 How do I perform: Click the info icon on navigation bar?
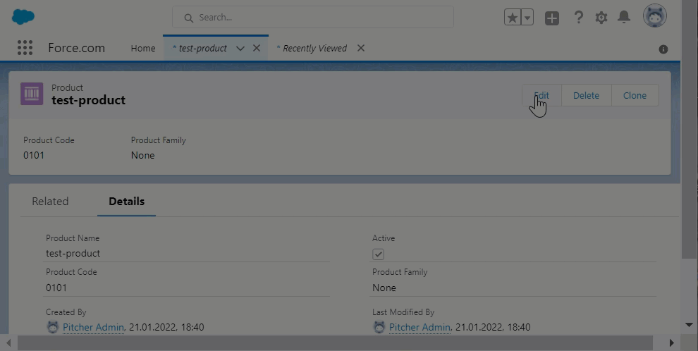tap(663, 49)
